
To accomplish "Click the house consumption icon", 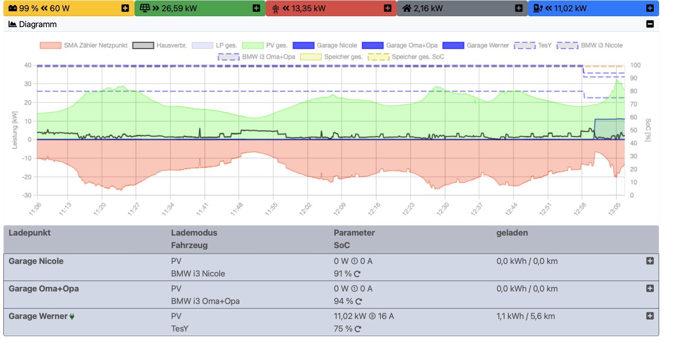I will point(407,8).
